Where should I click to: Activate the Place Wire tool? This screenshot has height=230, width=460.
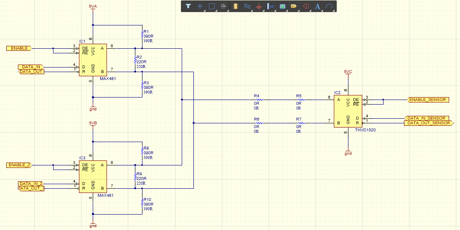(x=247, y=6)
